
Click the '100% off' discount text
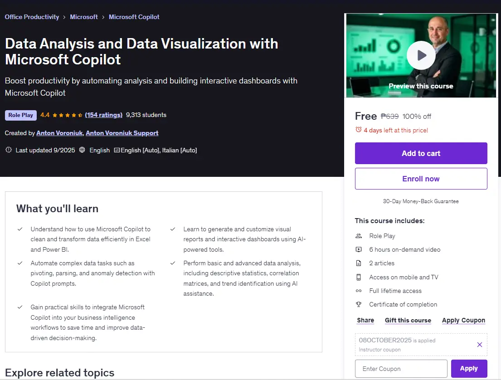(x=417, y=117)
